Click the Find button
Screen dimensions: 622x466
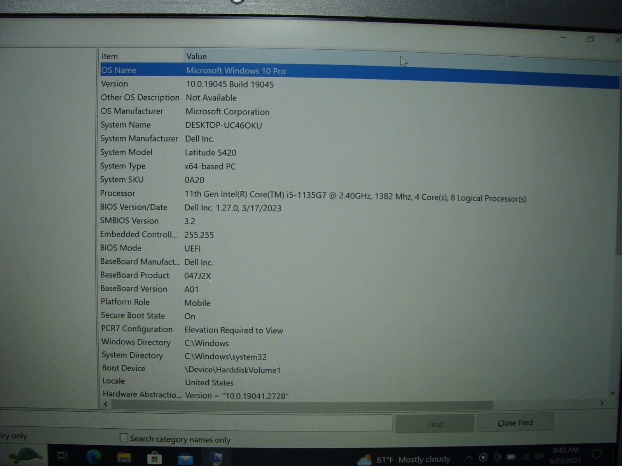click(435, 424)
